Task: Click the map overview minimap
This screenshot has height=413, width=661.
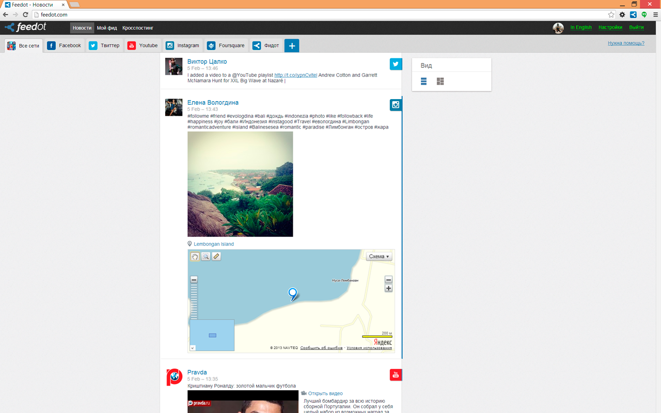Action: [212, 335]
